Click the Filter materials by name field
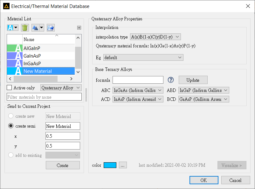 [x=44, y=97]
